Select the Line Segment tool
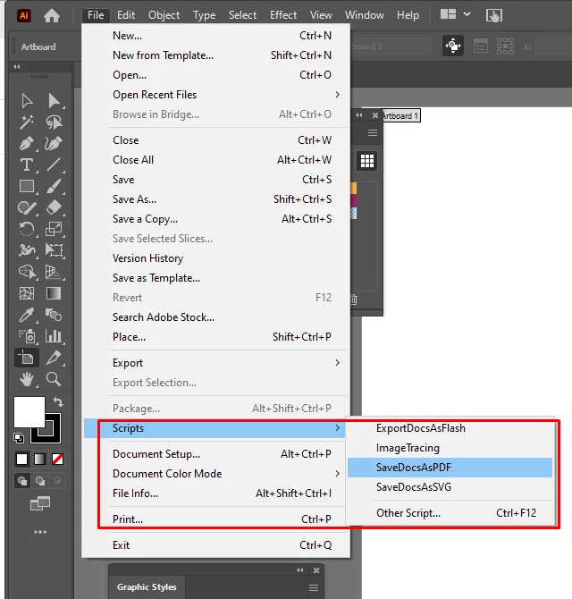This screenshot has width=572, height=599. click(54, 165)
